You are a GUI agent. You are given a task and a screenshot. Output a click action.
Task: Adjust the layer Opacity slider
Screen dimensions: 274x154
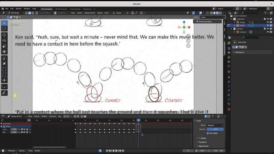[x=215, y=129]
